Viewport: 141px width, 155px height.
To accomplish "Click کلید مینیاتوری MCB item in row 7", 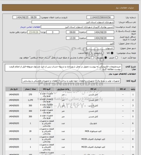I will pos(93,131).
